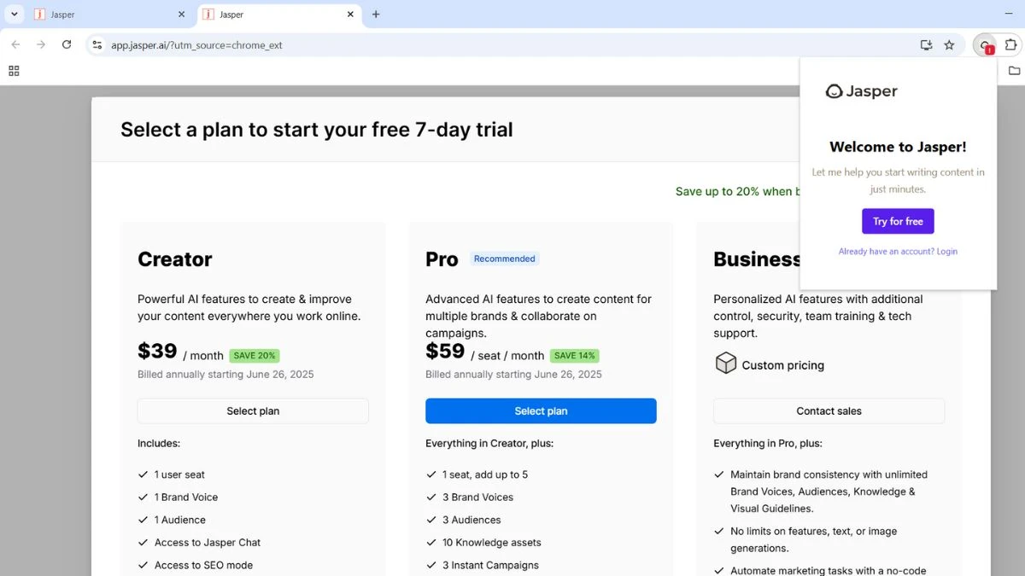Screen dimensions: 1025x576
Task: Click the Custom pricing cube icon
Action: coord(725,364)
